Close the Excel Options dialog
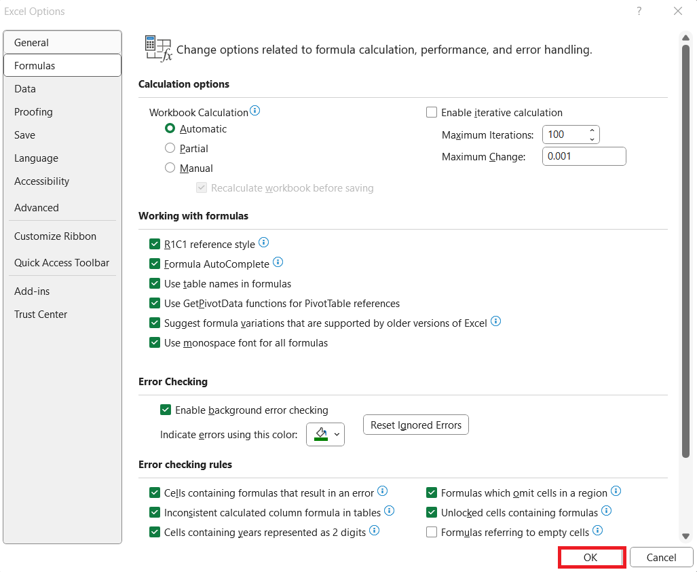The image size is (697, 572). point(678,11)
